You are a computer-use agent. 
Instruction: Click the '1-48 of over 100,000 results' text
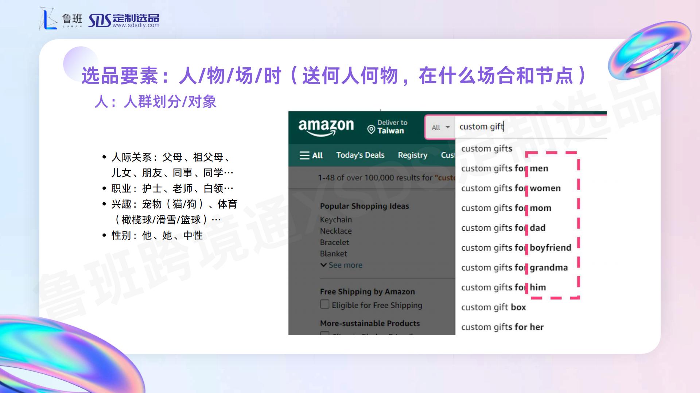pos(386,178)
